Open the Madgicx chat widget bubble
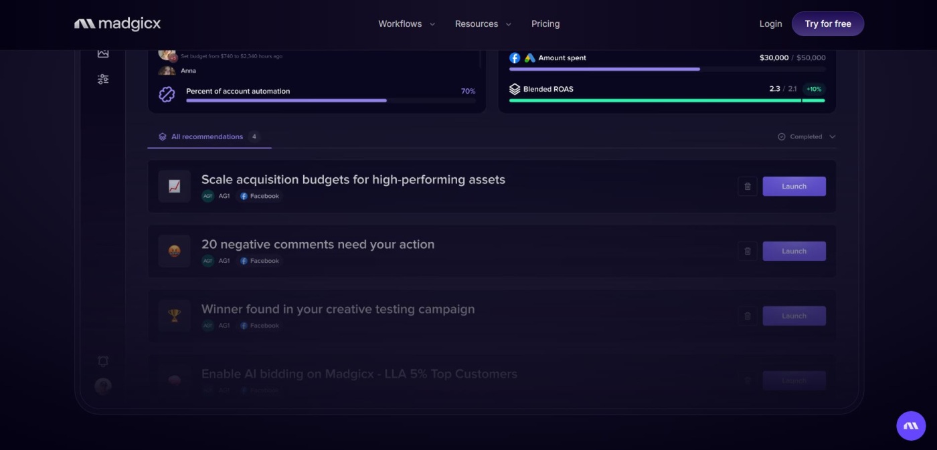The width and height of the screenshot is (937, 450). 911,425
